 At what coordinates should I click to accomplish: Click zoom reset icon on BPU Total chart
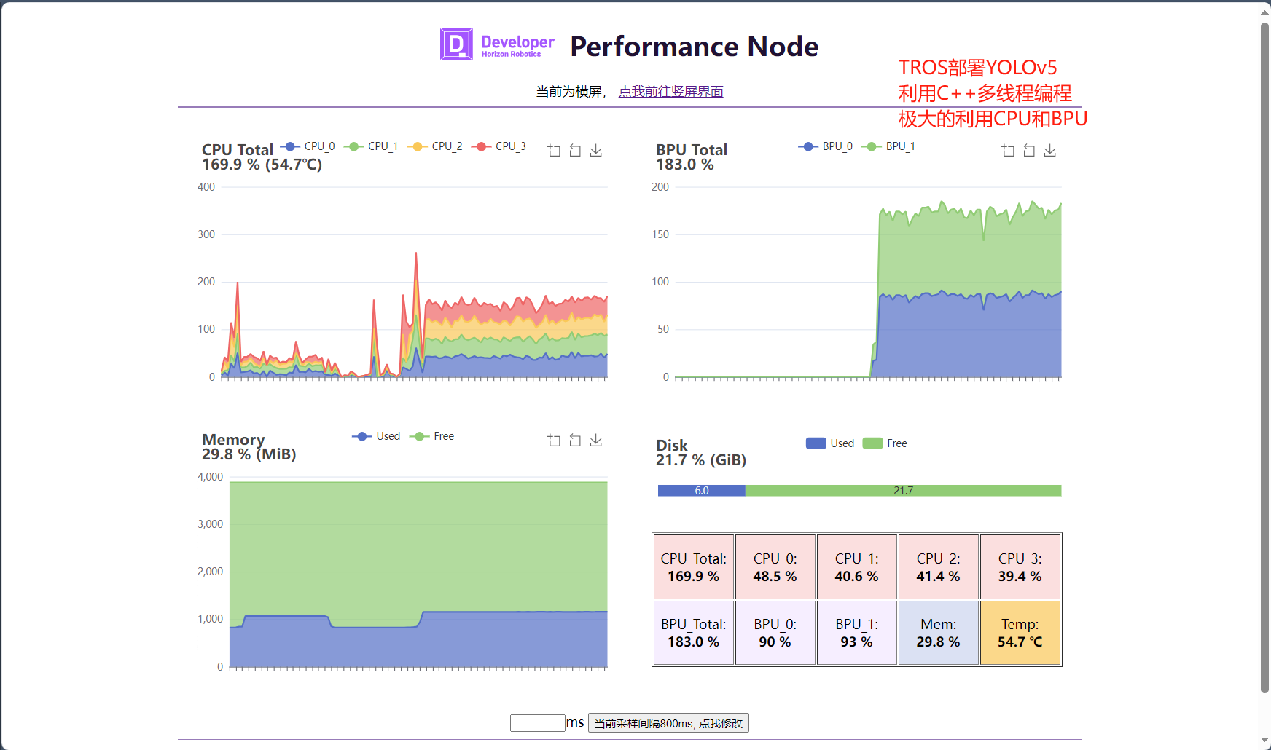pos(1029,151)
